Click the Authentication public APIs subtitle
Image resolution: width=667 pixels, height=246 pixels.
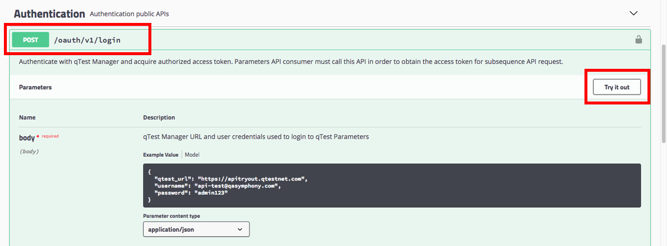pyautogui.click(x=129, y=14)
